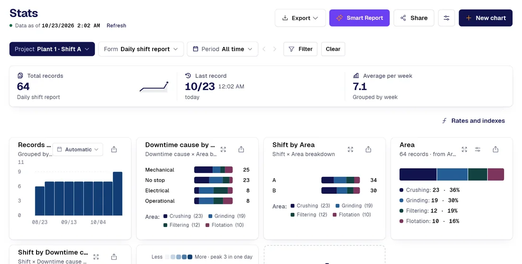Toggle Grinding (19) legend in Shift by Area
This screenshot has height=264, width=522.
[x=354, y=206]
